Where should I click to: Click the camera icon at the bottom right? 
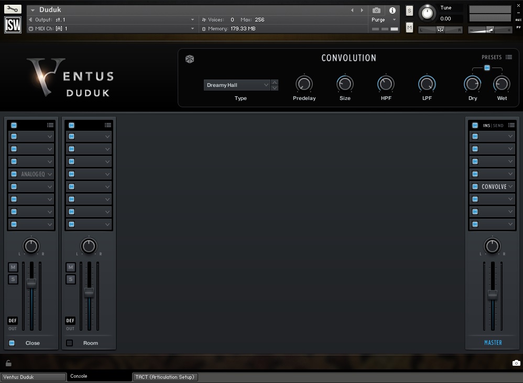point(516,363)
